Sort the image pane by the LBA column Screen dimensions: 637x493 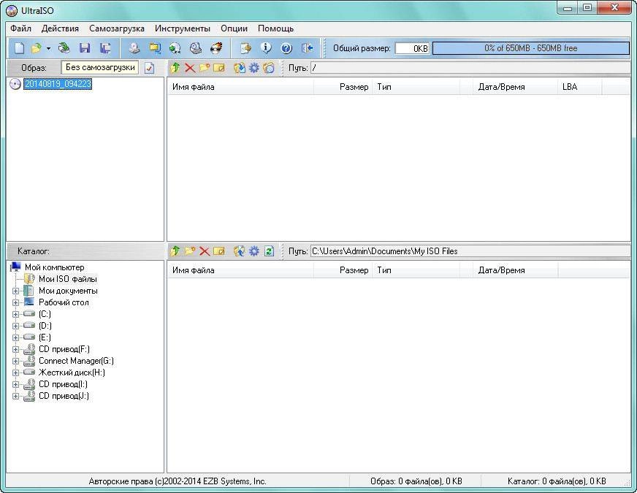(x=580, y=86)
